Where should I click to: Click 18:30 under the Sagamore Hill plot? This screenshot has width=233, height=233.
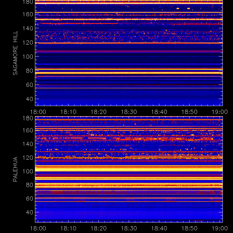129,112
